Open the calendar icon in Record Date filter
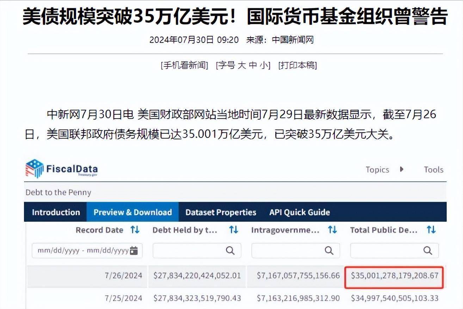 coord(134,251)
